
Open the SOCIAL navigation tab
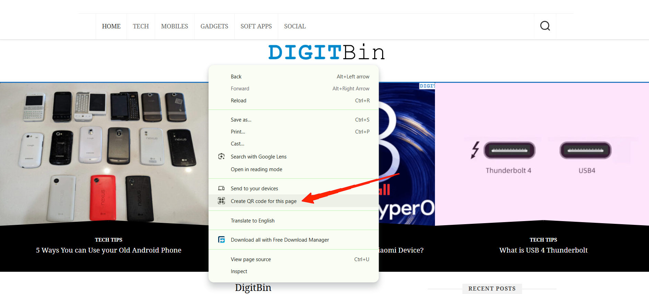(x=295, y=26)
